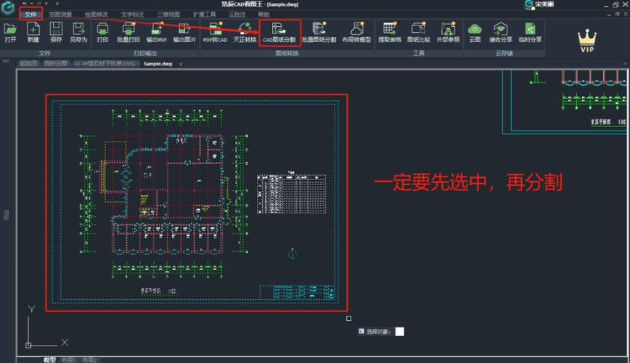Image resolution: width=630 pixels, height=363 pixels.
Task: Click the 临时分享 temporary share icon
Action: click(530, 32)
